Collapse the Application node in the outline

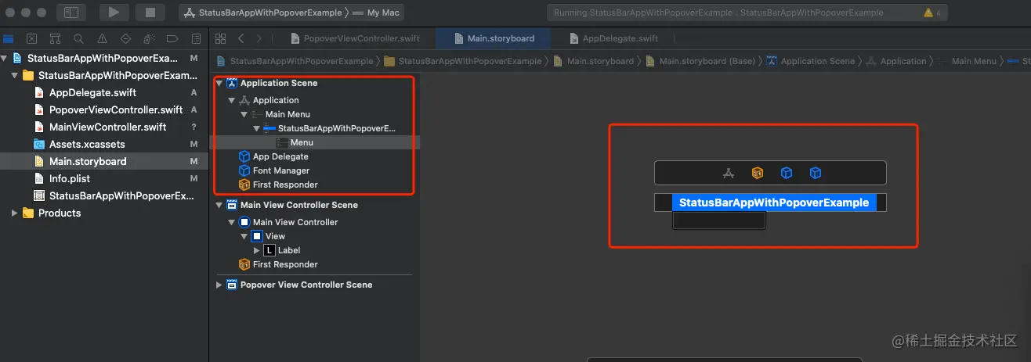231,100
